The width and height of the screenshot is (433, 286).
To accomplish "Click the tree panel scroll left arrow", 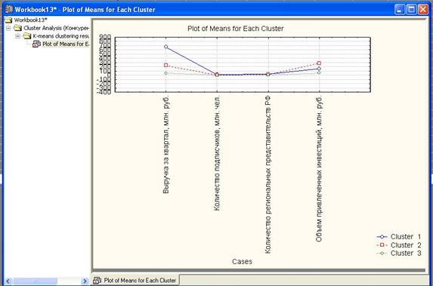I will pyautogui.click(x=8, y=281).
